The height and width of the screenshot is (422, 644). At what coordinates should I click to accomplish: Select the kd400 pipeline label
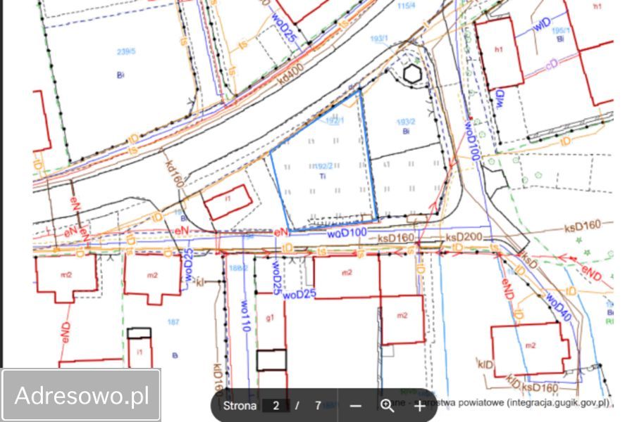click(291, 74)
